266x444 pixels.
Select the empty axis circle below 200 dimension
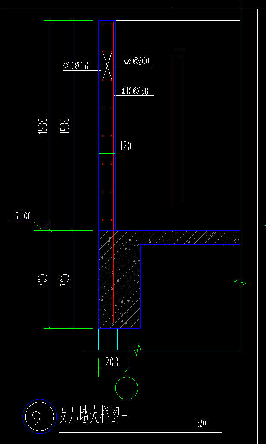tap(127, 388)
